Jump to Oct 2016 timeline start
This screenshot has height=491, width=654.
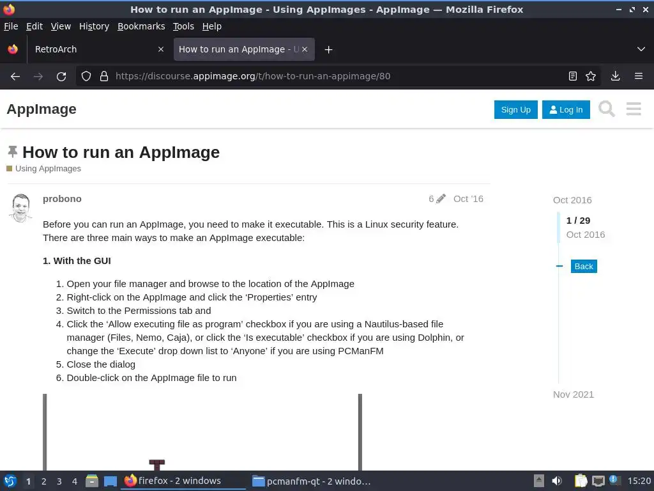pyautogui.click(x=572, y=200)
